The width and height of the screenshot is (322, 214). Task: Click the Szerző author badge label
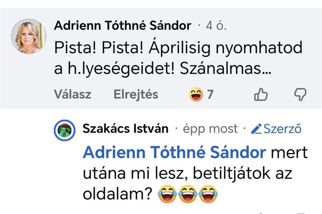[x=282, y=129]
